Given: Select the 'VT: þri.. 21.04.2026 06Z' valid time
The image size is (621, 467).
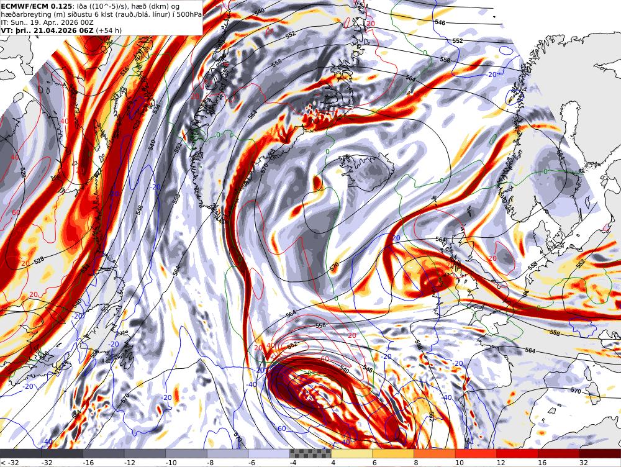Looking at the screenshot, I should 47,30.
